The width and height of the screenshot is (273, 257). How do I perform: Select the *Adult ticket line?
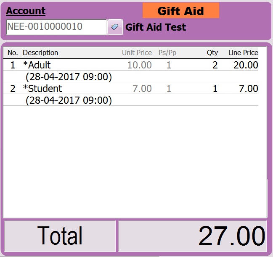[x=131, y=65]
